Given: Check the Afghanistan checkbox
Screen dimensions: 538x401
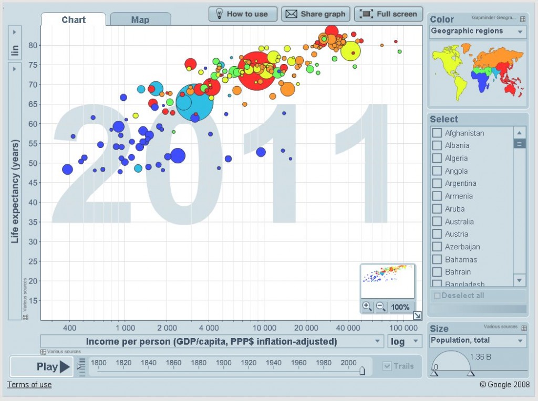Looking at the screenshot, I should pos(437,133).
